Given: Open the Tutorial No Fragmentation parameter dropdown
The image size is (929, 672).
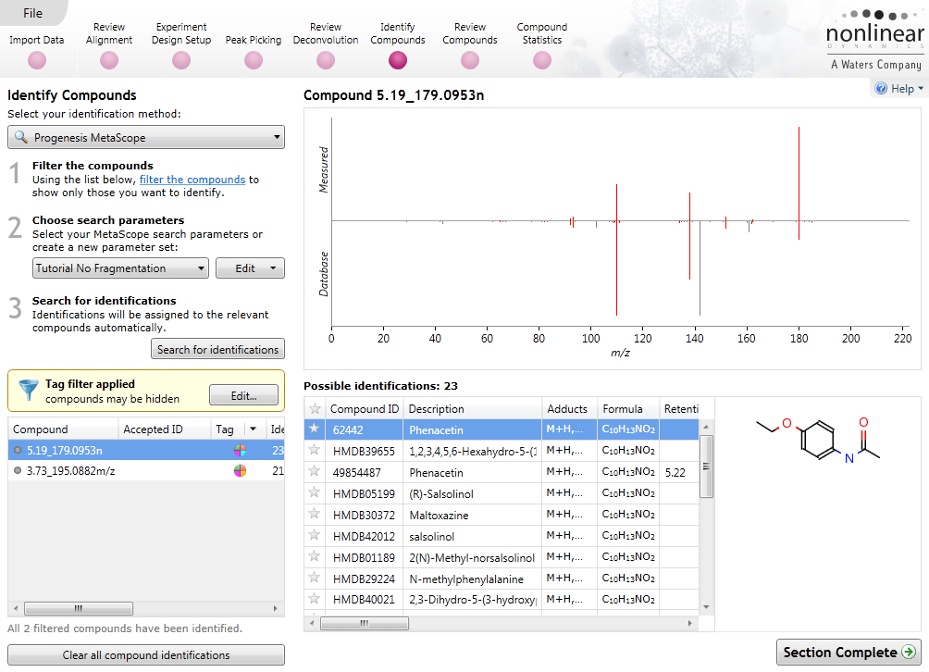Looking at the screenshot, I should click(x=120, y=268).
